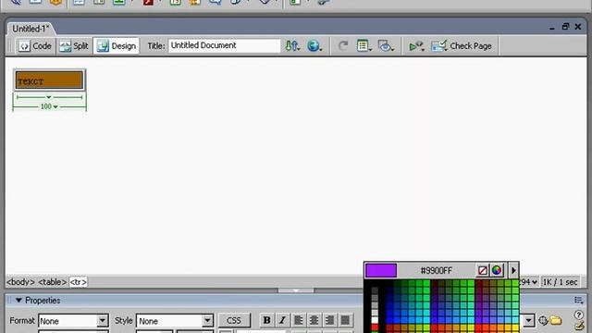
Task: Switch to Design view
Action: pos(117,46)
